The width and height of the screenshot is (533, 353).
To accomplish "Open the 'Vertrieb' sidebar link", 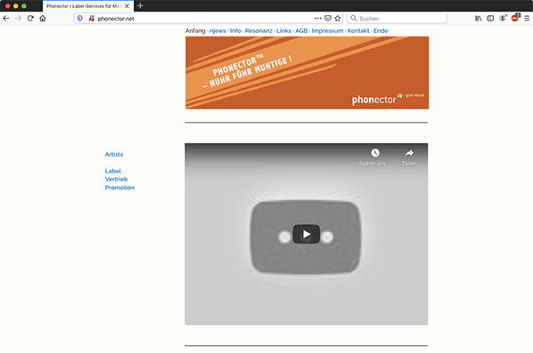I will click(116, 179).
